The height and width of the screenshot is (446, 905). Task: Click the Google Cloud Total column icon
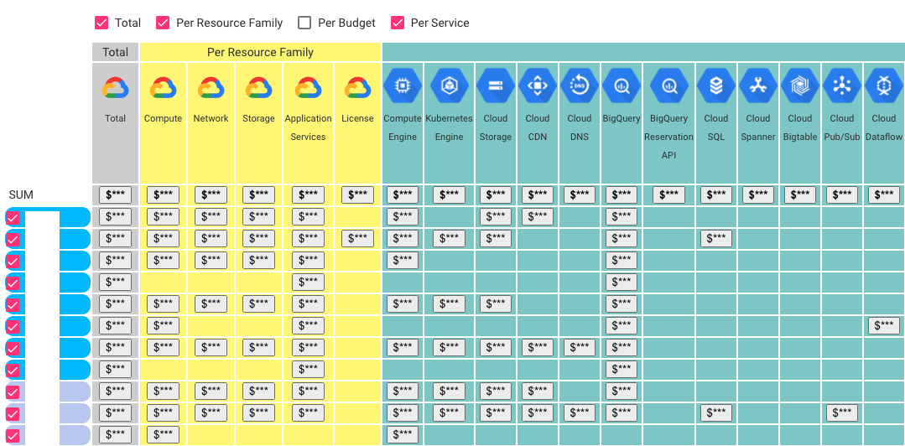[116, 88]
